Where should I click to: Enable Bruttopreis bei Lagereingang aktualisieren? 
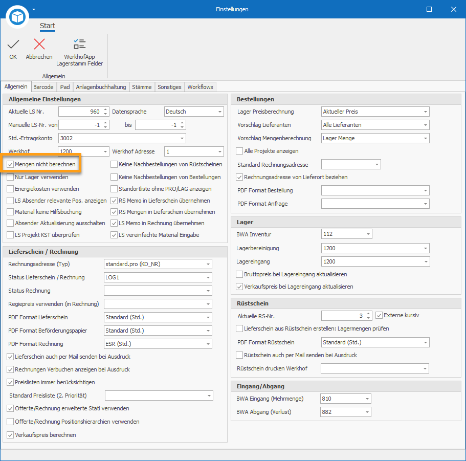[x=239, y=274]
